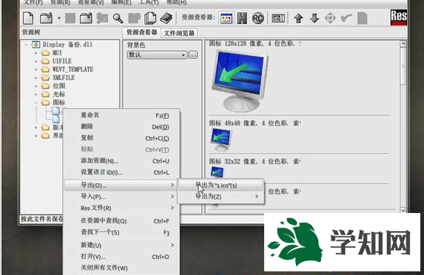This screenshot has height=275, width=424.
Task: Choose 添加资源(N)... from context menu
Action: coord(121,160)
